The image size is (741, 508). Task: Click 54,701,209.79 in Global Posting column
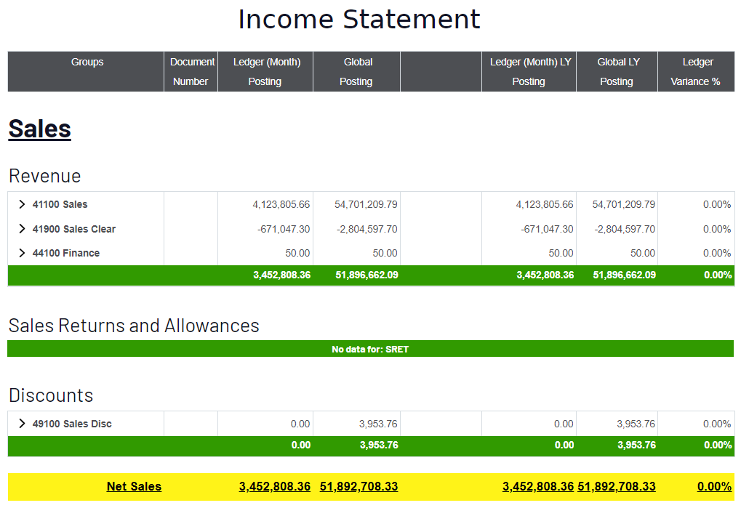[x=366, y=204]
